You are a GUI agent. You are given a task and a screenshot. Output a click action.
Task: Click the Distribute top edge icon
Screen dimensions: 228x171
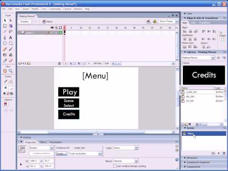(185, 39)
